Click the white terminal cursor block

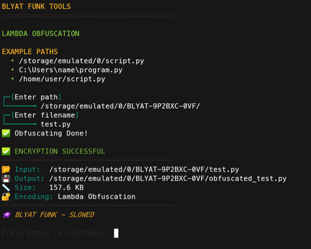click(116, 233)
